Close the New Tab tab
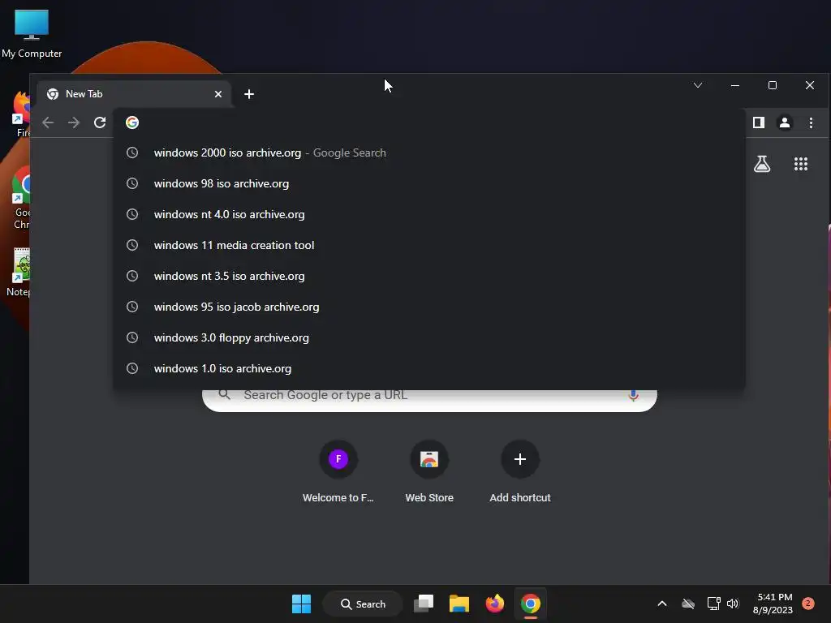 point(217,94)
